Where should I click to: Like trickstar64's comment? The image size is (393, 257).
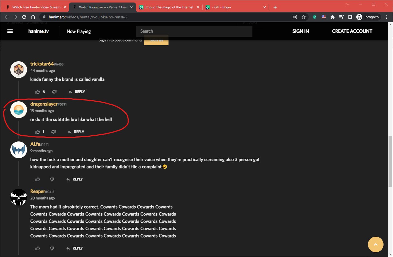click(38, 92)
